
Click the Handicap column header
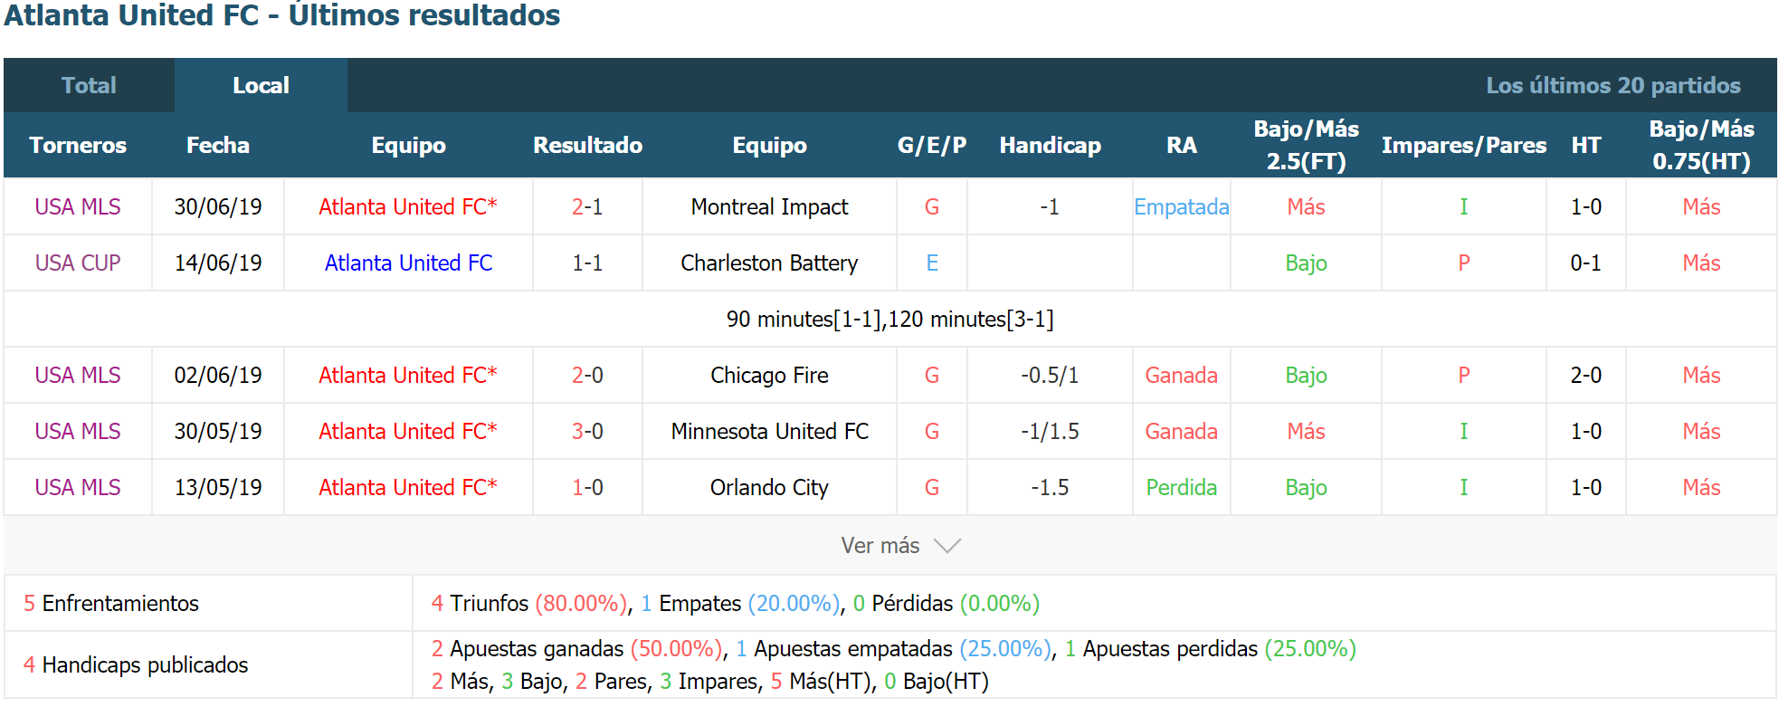point(1050,145)
